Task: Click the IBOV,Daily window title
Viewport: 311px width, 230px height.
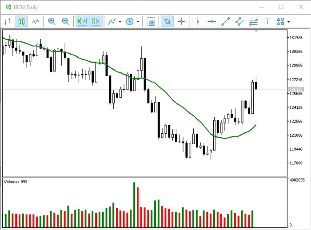Action: [x=26, y=8]
